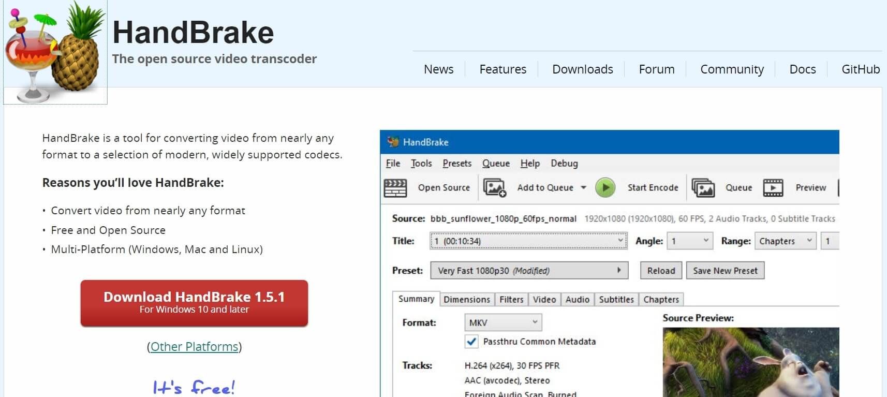Click the AAC (avcodec), Stereo track text

[507, 380]
